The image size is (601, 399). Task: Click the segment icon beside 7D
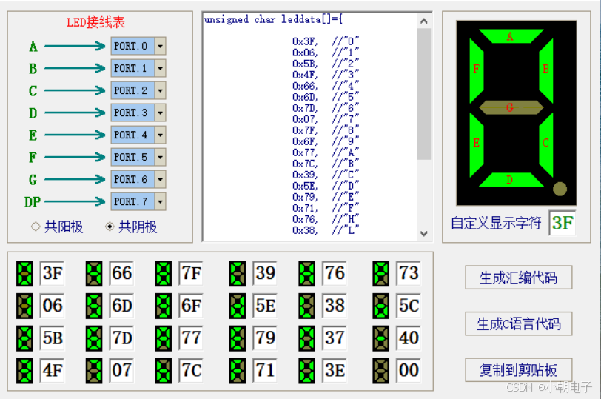(94, 338)
